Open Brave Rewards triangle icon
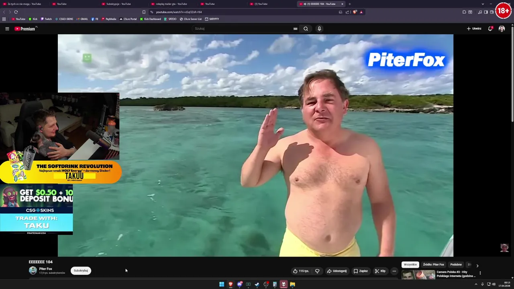Image resolution: width=514 pixels, height=289 pixels. click(x=361, y=12)
